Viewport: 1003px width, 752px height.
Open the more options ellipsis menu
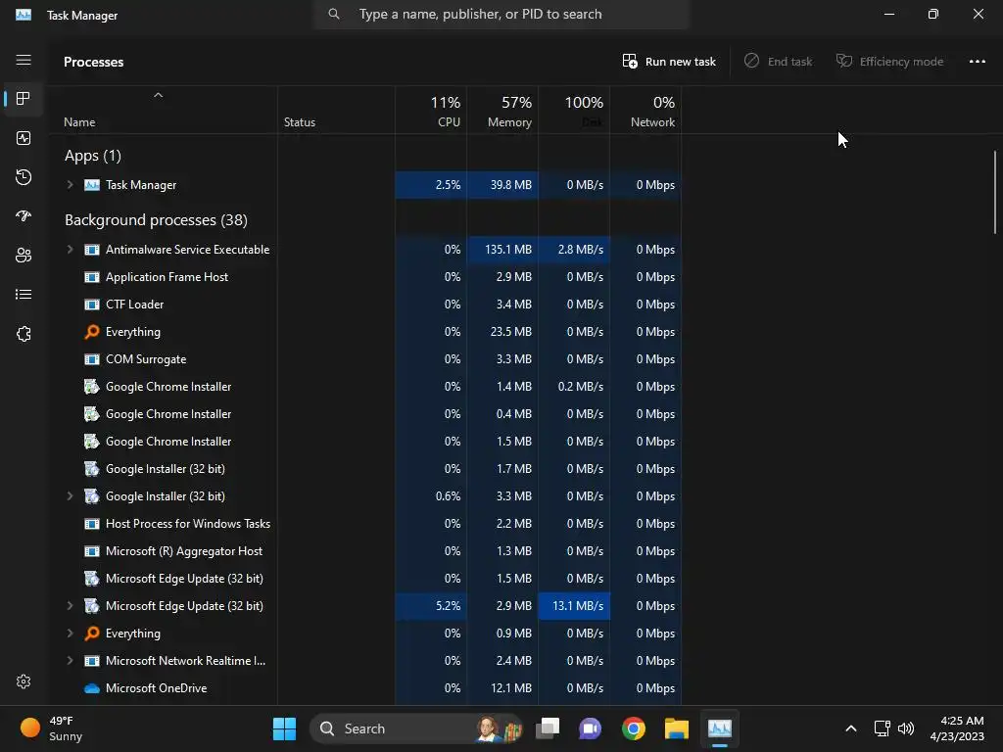click(977, 62)
